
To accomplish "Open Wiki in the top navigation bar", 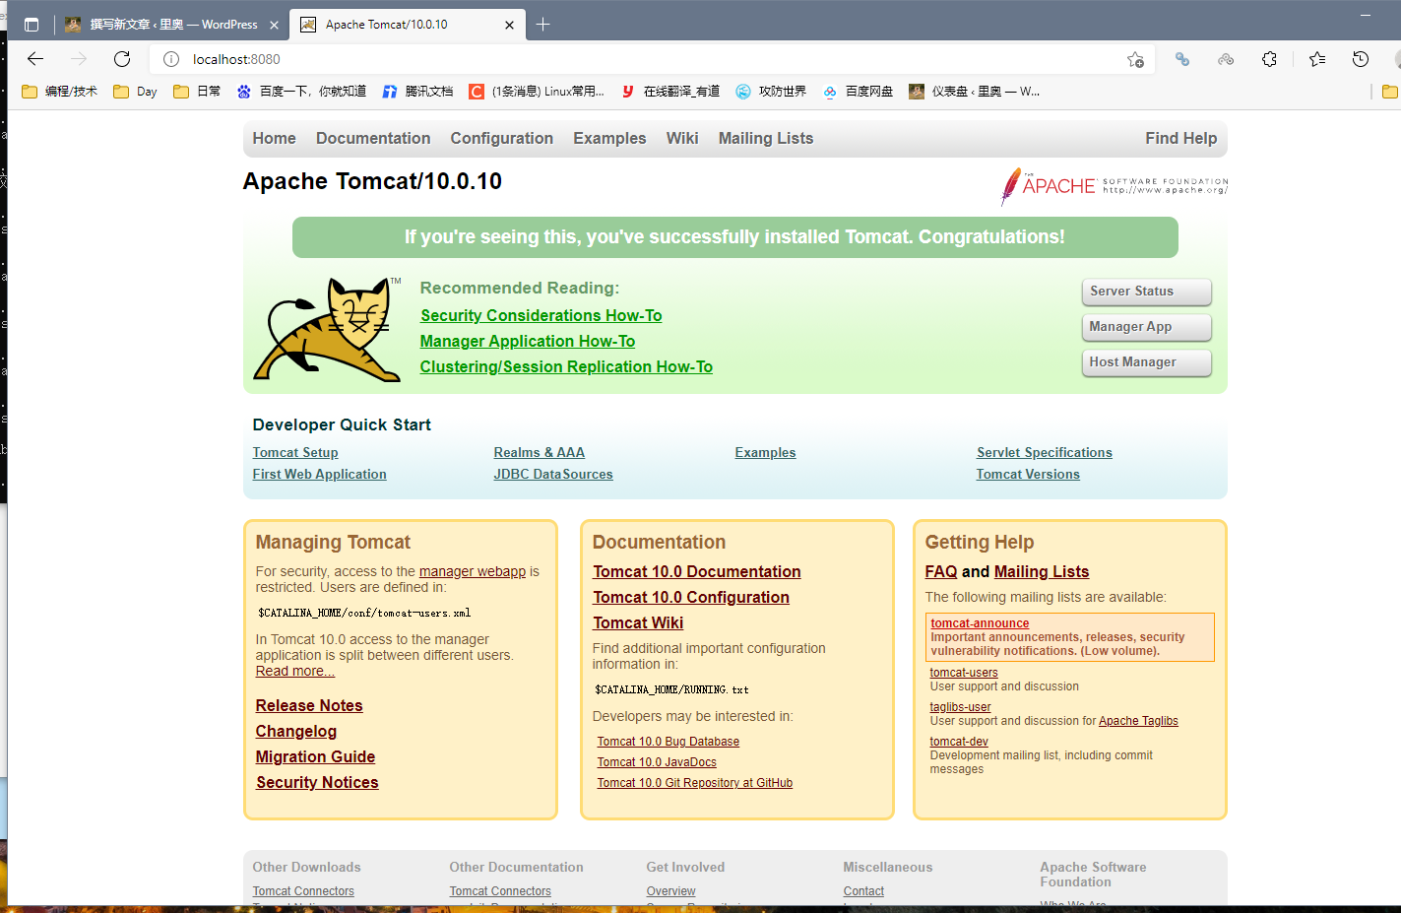I will coord(682,139).
